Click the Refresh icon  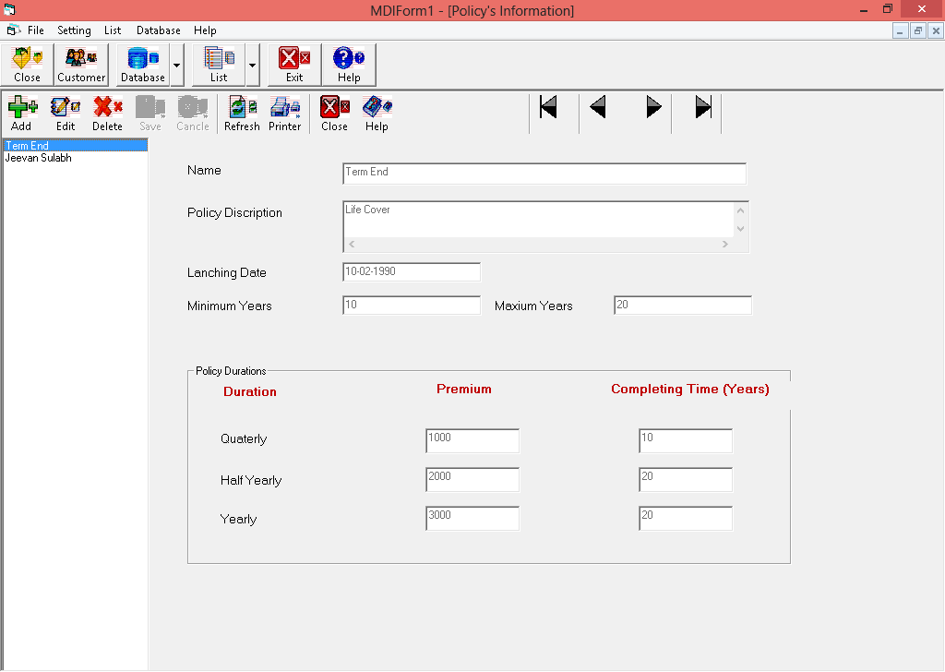242,112
